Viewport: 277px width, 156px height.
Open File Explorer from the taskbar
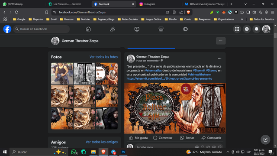coord(93,152)
